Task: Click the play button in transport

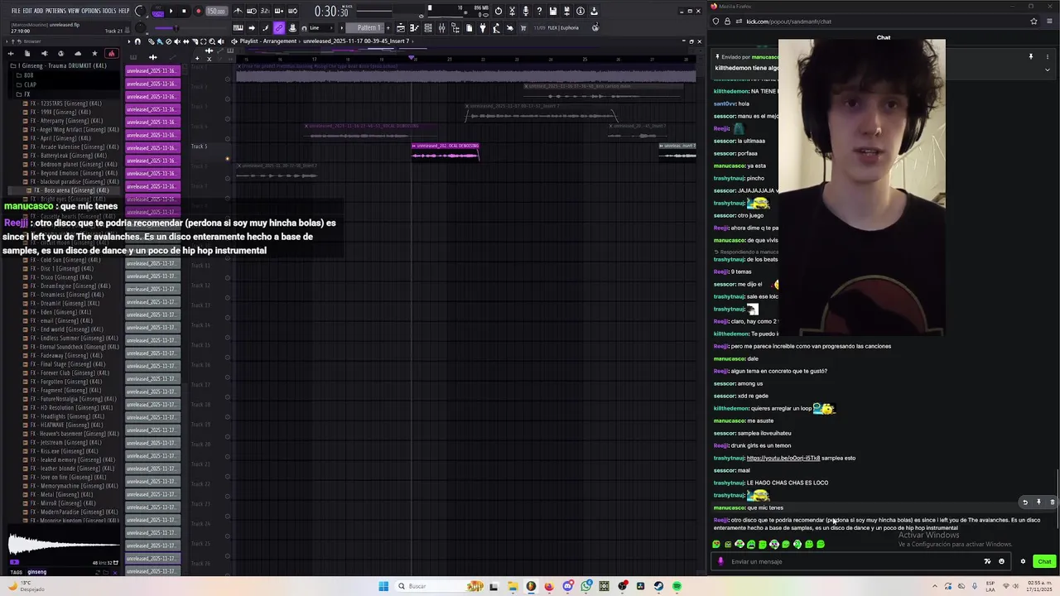Action: [x=171, y=11]
